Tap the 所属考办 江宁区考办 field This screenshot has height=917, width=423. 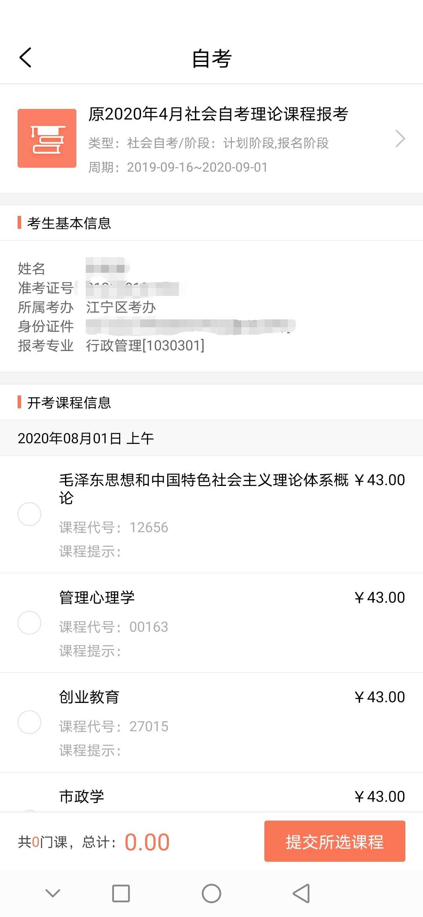tap(121, 308)
